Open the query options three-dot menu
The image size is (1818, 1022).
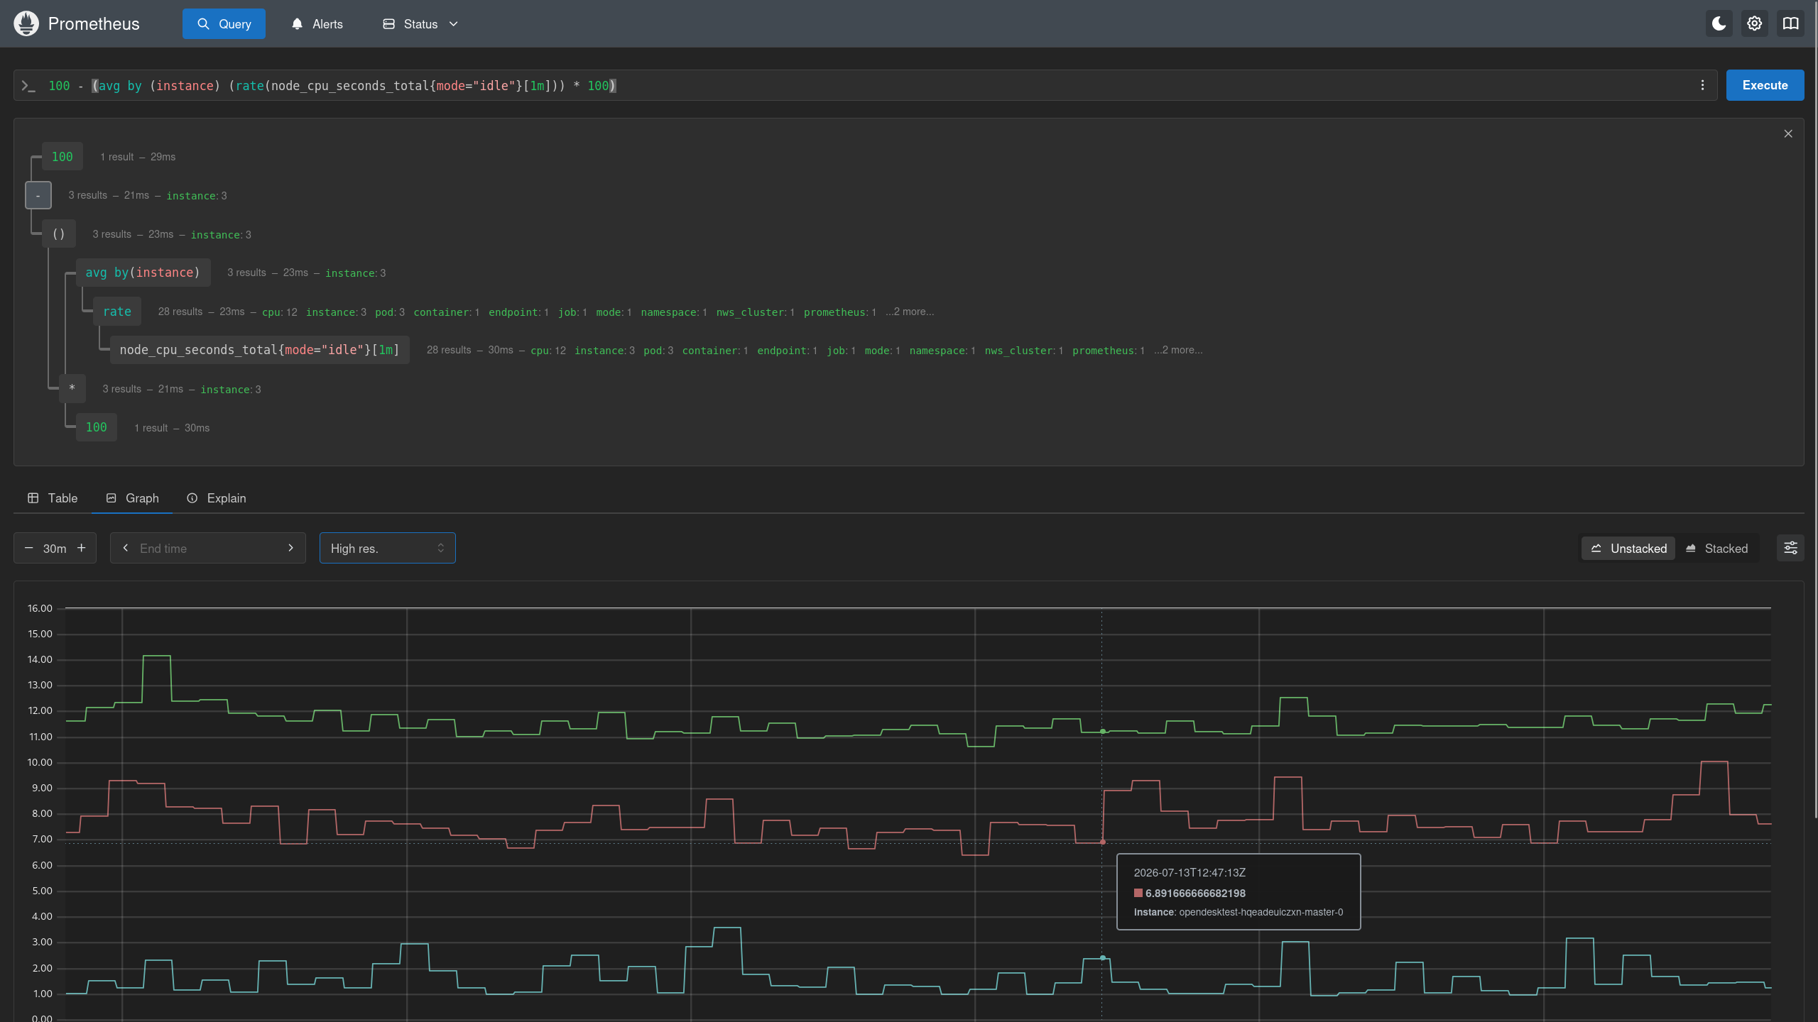click(1702, 85)
